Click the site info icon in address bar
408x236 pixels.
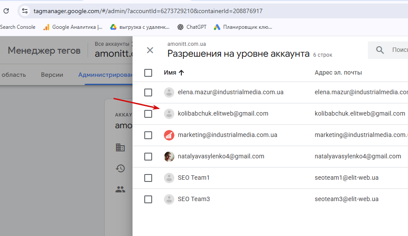(25, 11)
